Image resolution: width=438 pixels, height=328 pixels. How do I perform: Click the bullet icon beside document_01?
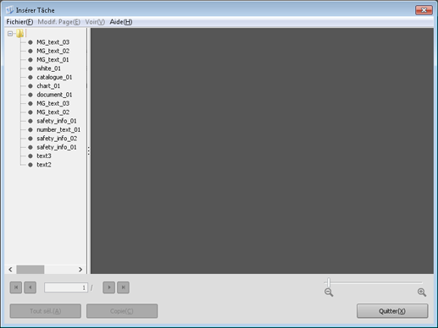point(30,95)
